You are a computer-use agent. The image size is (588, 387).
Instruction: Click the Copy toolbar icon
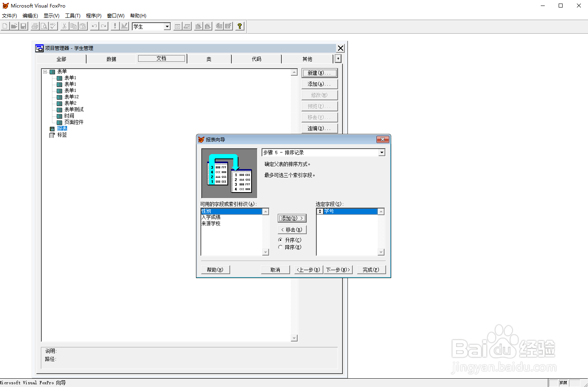[73, 26]
